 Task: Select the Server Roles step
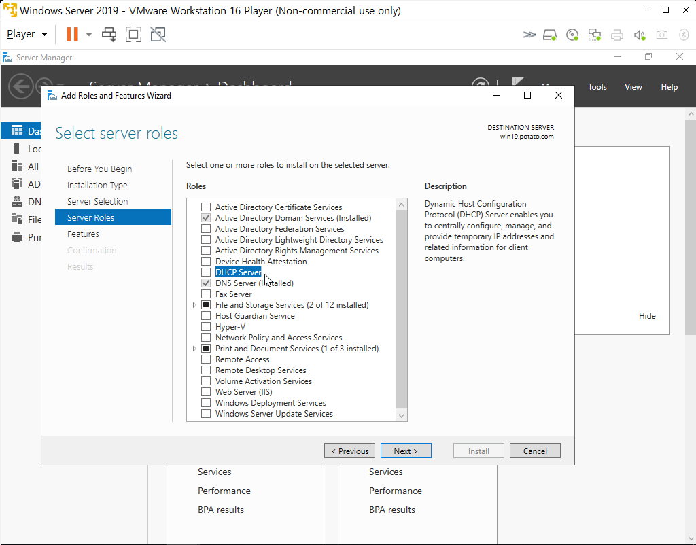point(113,217)
